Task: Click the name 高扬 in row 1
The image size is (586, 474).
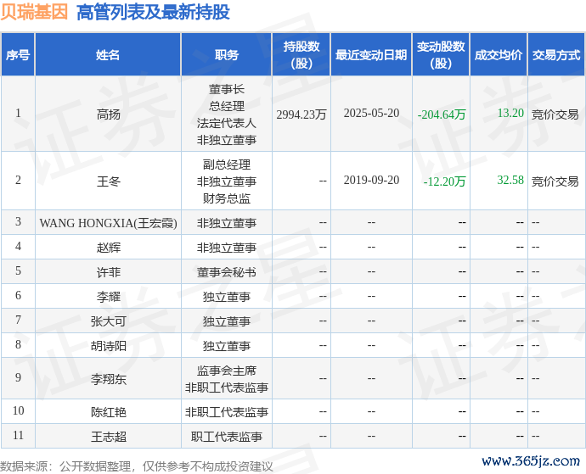Action: 109,114
